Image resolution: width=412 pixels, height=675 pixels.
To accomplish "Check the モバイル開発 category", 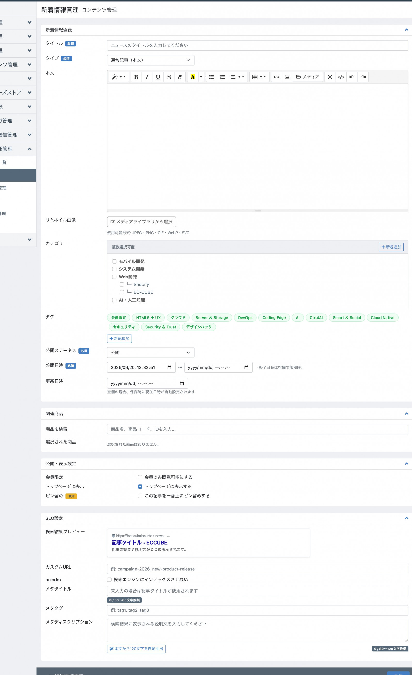I will 114,261.
